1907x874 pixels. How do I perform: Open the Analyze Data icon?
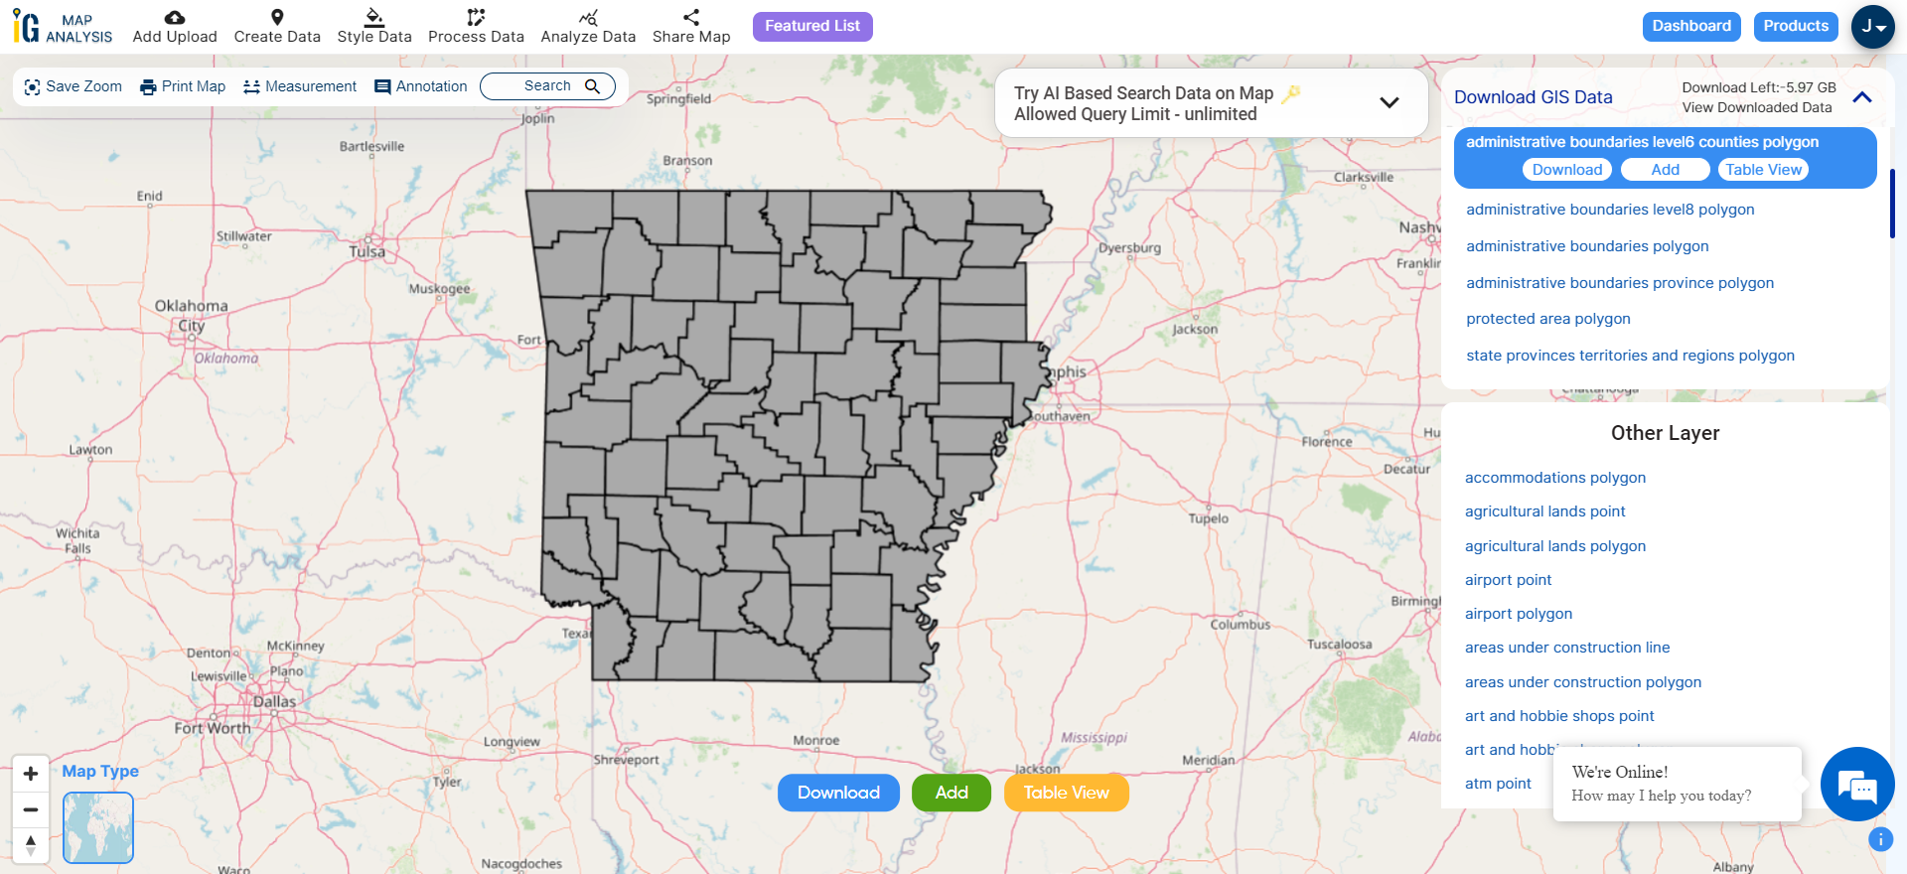[588, 17]
